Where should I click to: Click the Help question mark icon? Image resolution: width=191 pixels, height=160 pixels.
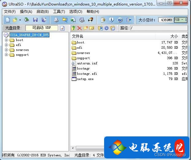tap(120, 20)
